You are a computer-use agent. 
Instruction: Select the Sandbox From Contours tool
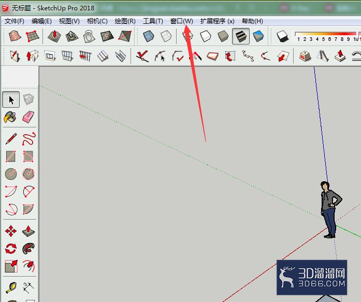(15, 36)
